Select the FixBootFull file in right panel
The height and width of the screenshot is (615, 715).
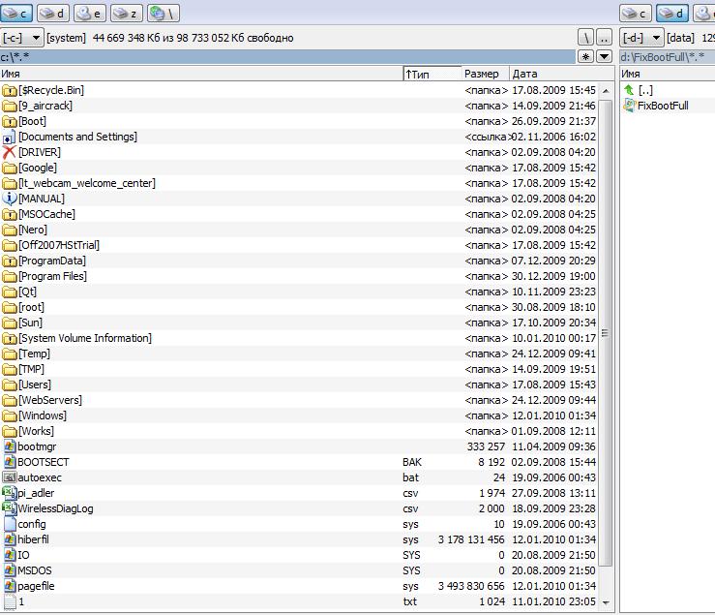(663, 106)
